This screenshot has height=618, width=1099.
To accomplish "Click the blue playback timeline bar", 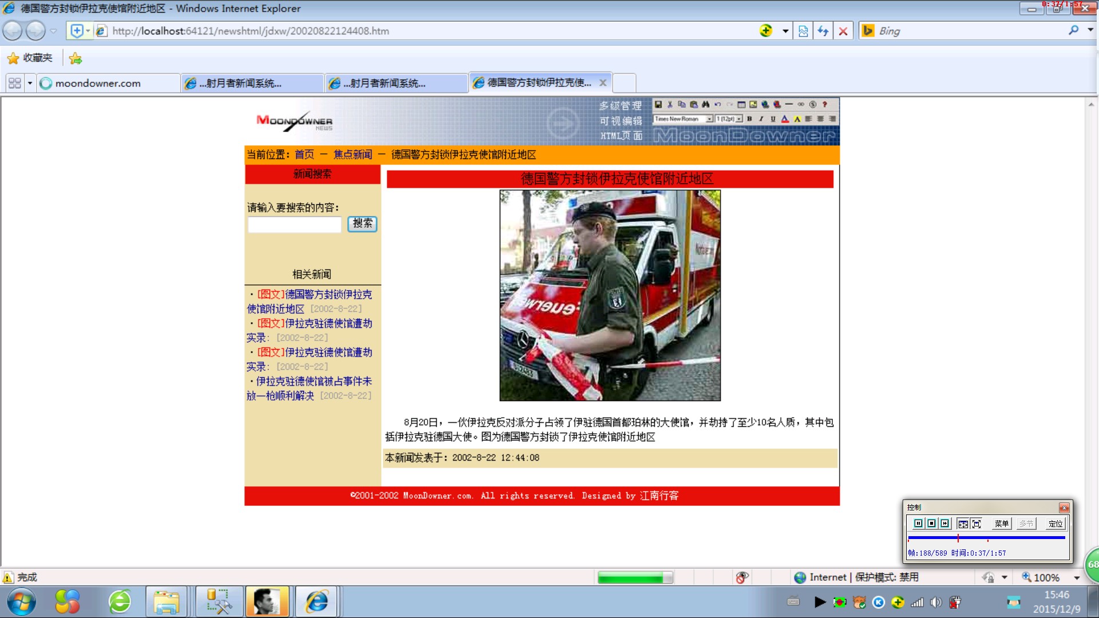I will tap(986, 538).
